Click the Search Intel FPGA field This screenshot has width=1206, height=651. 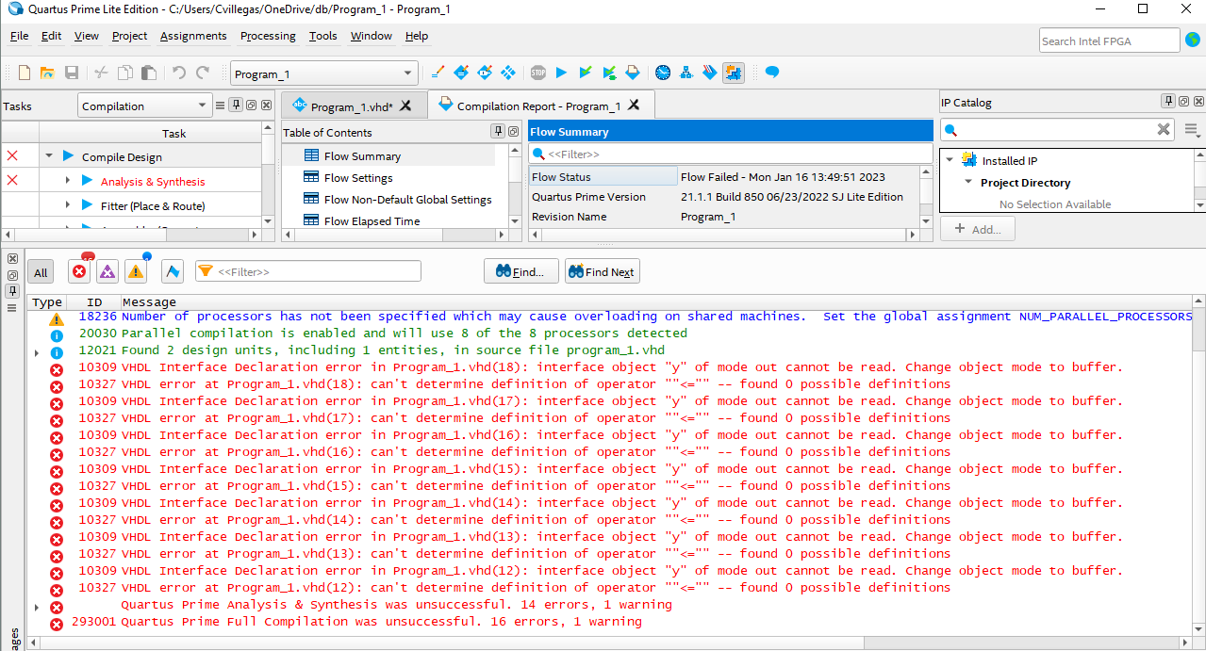coord(1109,41)
